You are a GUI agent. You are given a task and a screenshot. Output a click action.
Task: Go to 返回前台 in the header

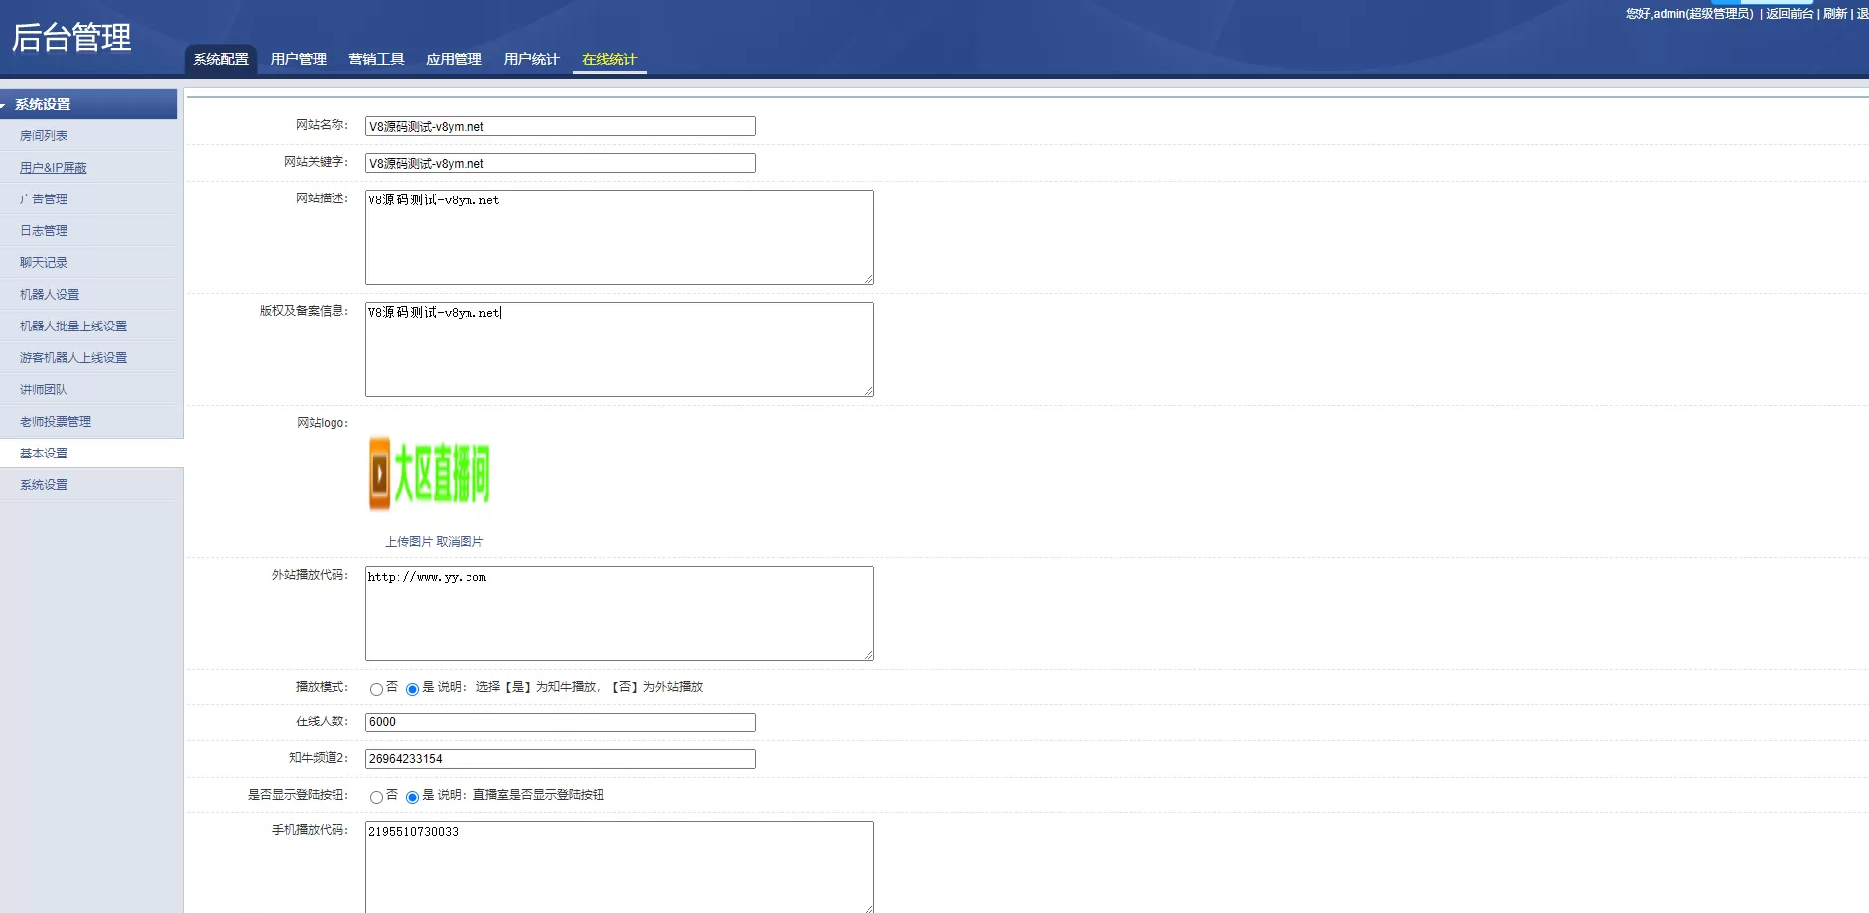click(x=1789, y=13)
